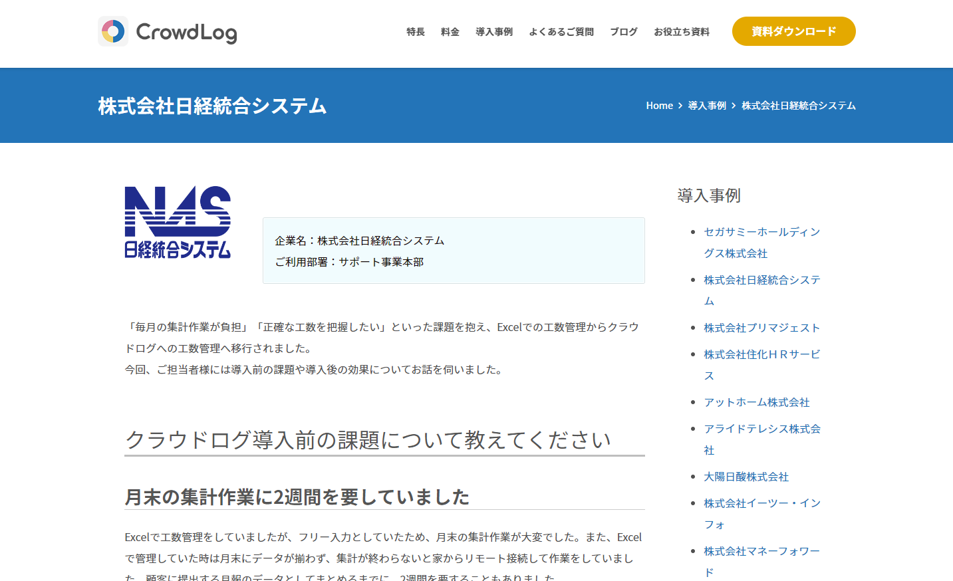This screenshot has height=581, width=953.
Task: Open the お役立ち資料 navigation item
Action: point(682,32)
